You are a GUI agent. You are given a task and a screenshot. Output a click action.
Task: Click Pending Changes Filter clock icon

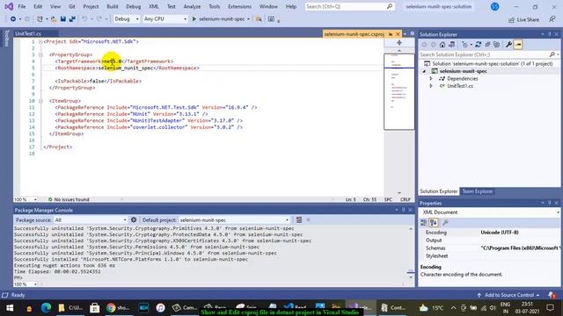point(465,45)
